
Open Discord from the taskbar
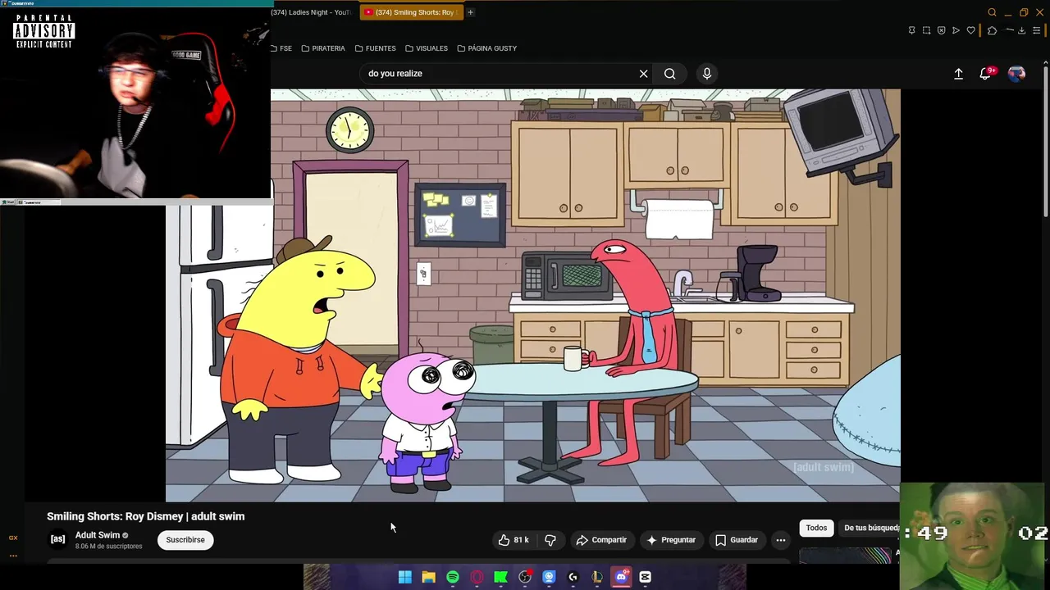(621, 577)
